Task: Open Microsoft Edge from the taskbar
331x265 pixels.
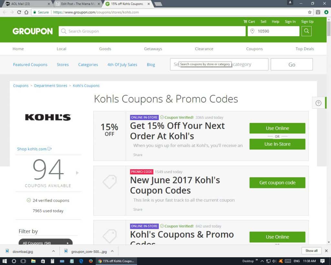Action: pos(81,261)
